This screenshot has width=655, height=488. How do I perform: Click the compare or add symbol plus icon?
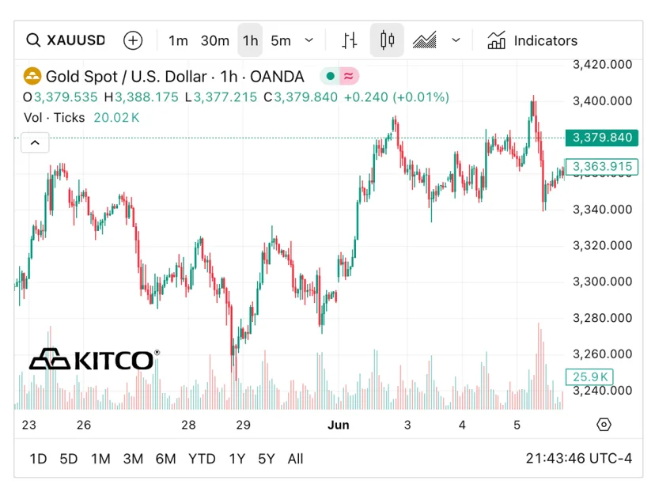(x=133, y=40)
